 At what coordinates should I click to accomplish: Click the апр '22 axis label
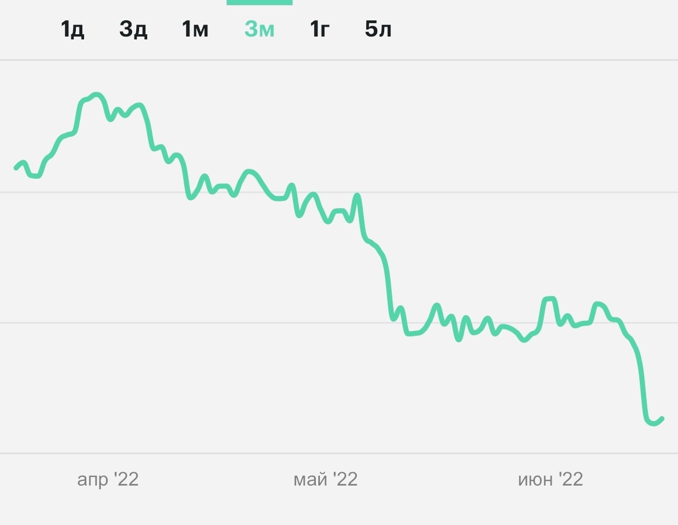[108, 479]
